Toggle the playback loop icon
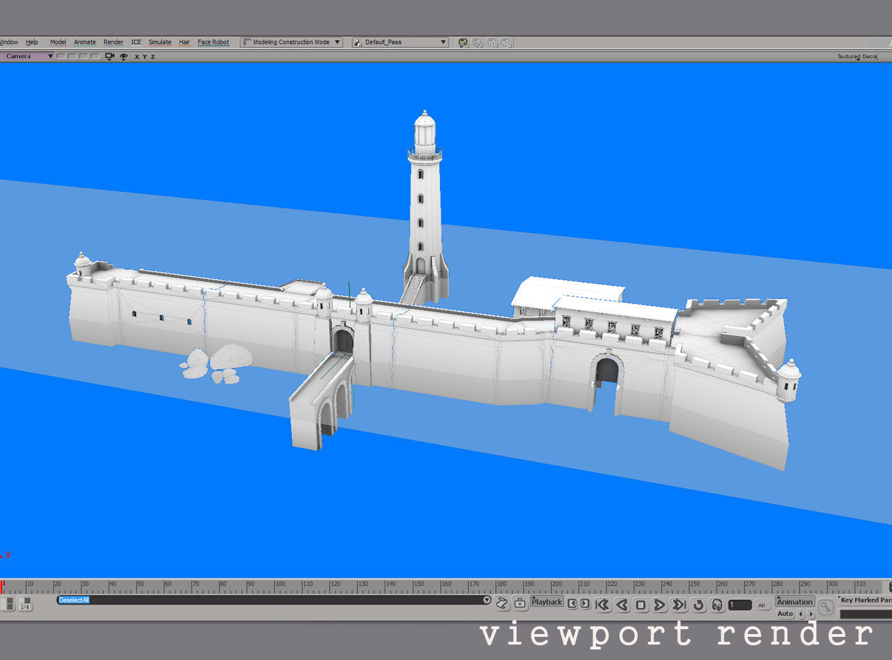This screenshot has width=892, height=660. click(x=698, y=605)
